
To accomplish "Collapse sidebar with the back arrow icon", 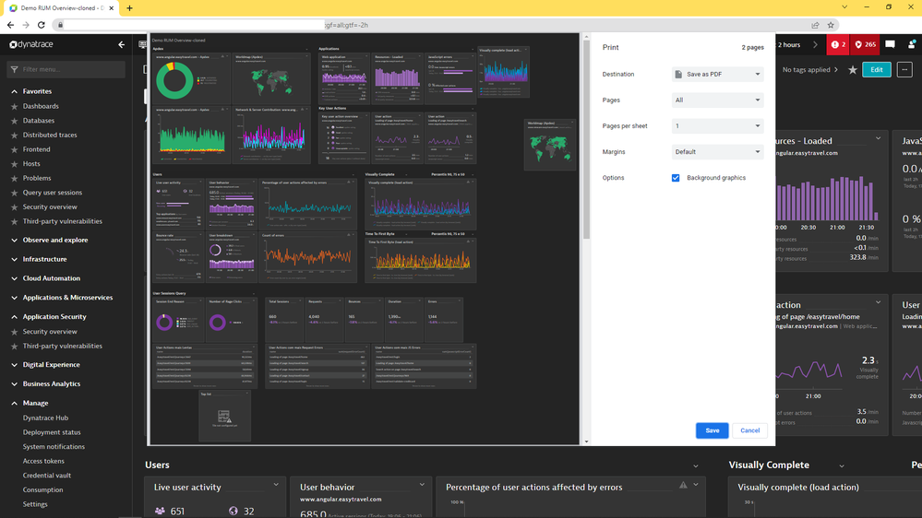I will tap(122, 44).
